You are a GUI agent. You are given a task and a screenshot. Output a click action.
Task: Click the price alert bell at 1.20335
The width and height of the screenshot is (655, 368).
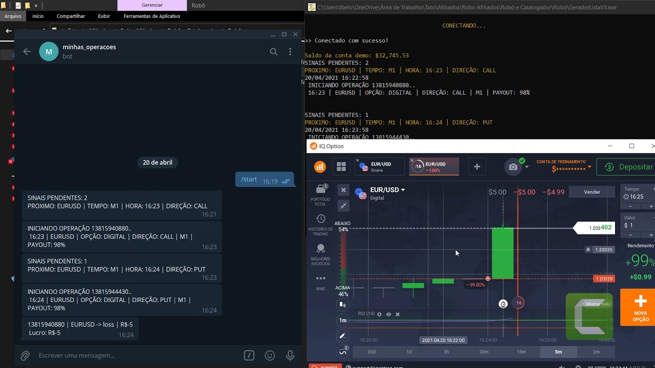pos(588,250)
